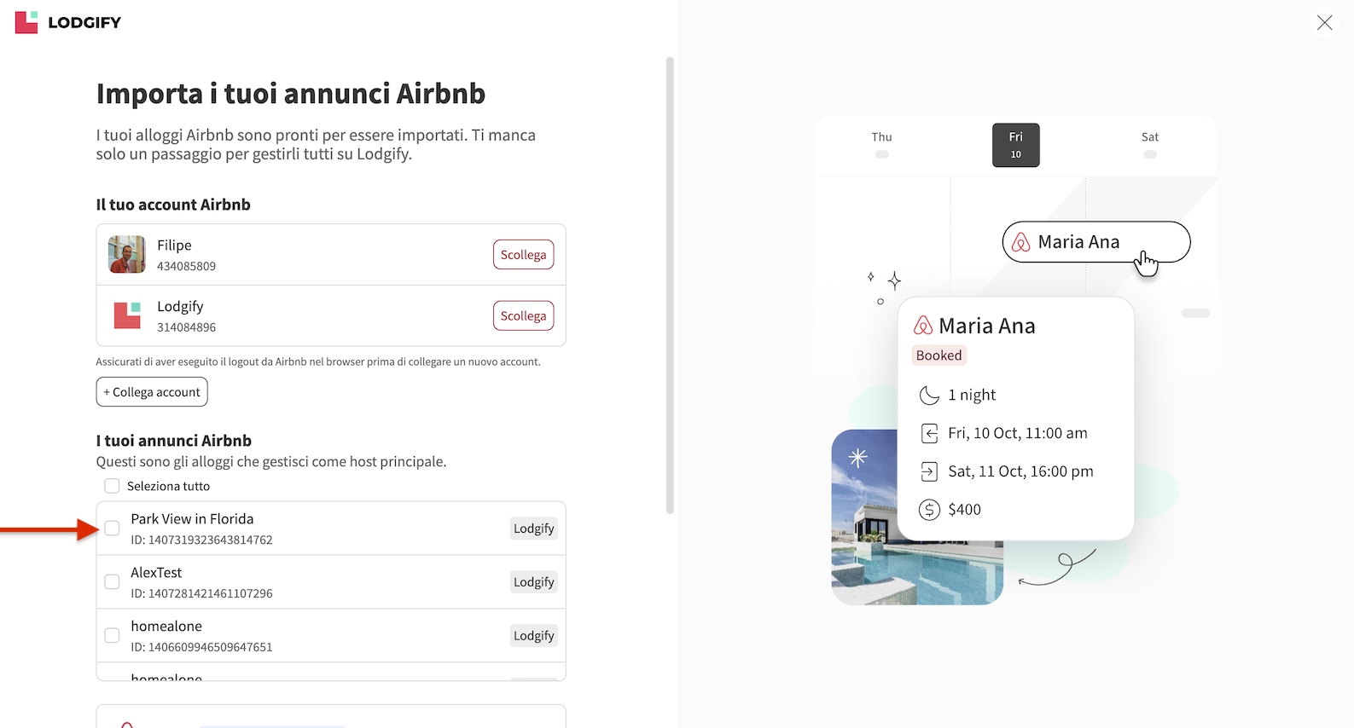The height and width of the screenshot is (728, 1354).
Task: Click the Airbnb icon in booking card
Action: [x=923, y=326]
